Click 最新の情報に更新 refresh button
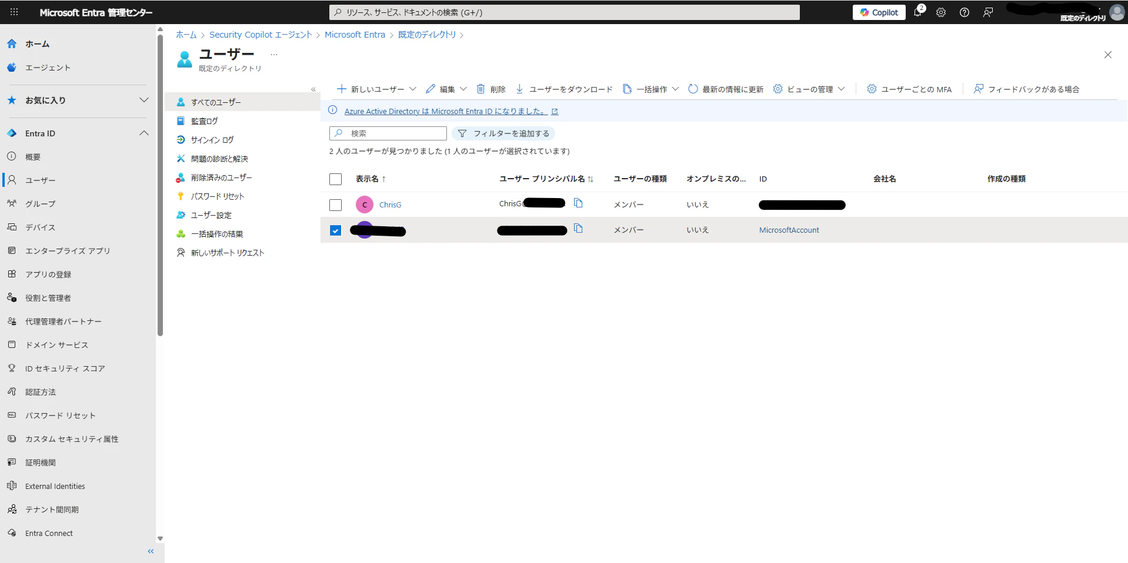The height and width of the screenshot is (563, 1128). pos(726,89)
